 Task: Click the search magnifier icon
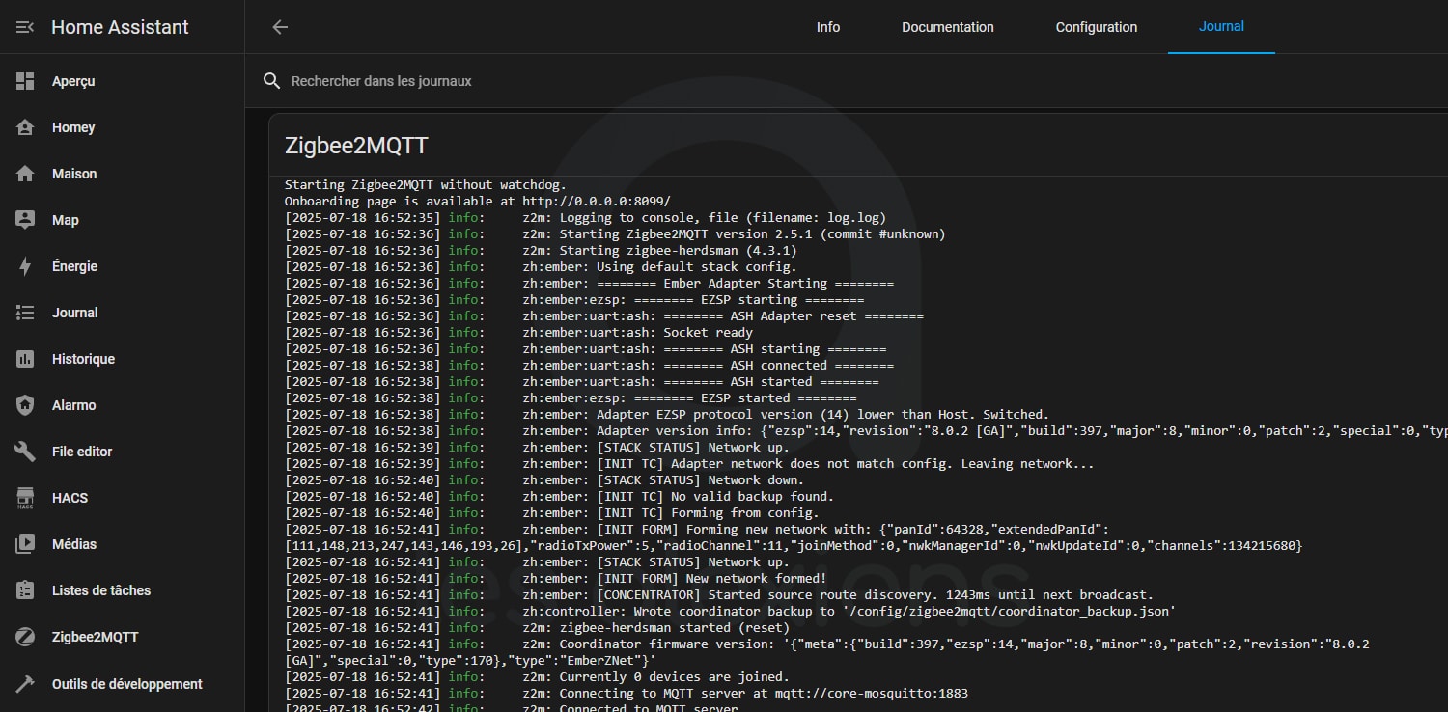(272, 81)
